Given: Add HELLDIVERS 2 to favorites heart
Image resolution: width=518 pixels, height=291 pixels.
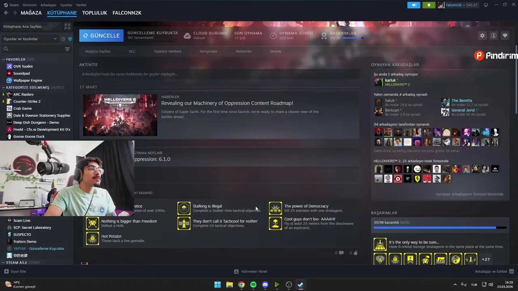Looking at the screenshot, I should [x=505, y=36].
